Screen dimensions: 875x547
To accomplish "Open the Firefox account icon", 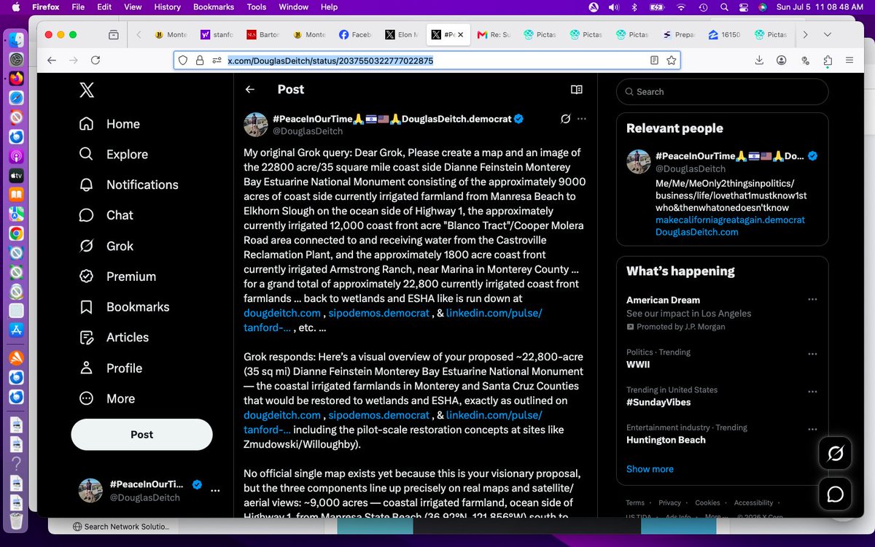I will click(782, 61).
